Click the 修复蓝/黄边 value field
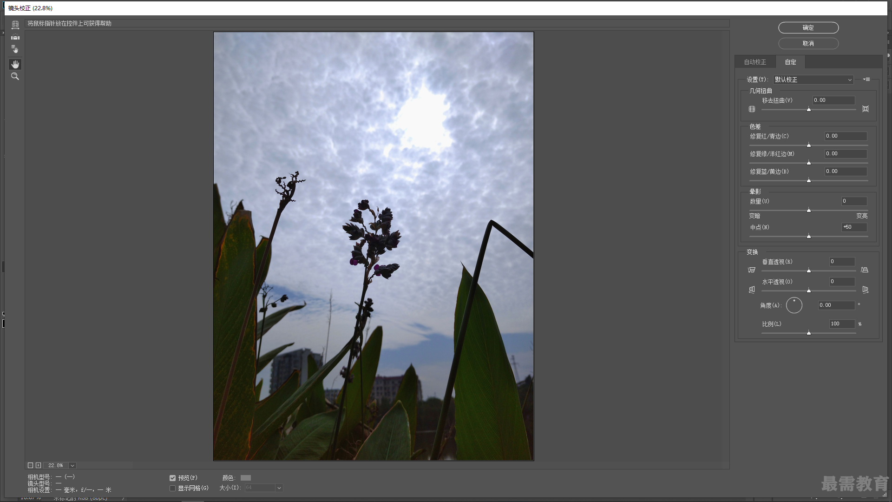Image resolution: width=892 pixels, height=502 pixels. pos(846,172)
